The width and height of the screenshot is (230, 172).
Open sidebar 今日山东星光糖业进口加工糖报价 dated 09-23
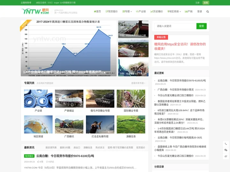(x=175, y=95)
